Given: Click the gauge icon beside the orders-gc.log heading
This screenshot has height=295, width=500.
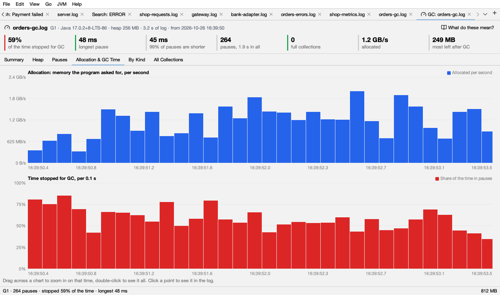Looking at the screenshot, I should coord(7,27).
